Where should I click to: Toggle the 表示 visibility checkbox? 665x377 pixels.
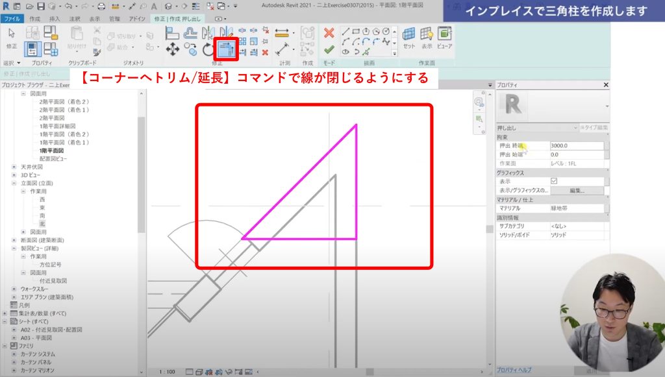point(554,182)
